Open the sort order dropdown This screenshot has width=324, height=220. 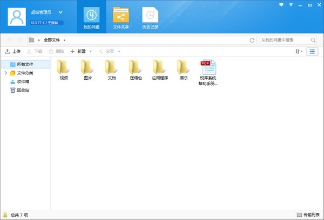click(x=299, y=51)
